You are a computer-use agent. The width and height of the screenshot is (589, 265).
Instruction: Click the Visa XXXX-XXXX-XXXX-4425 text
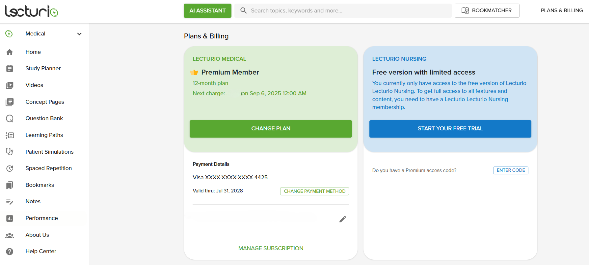230,177
